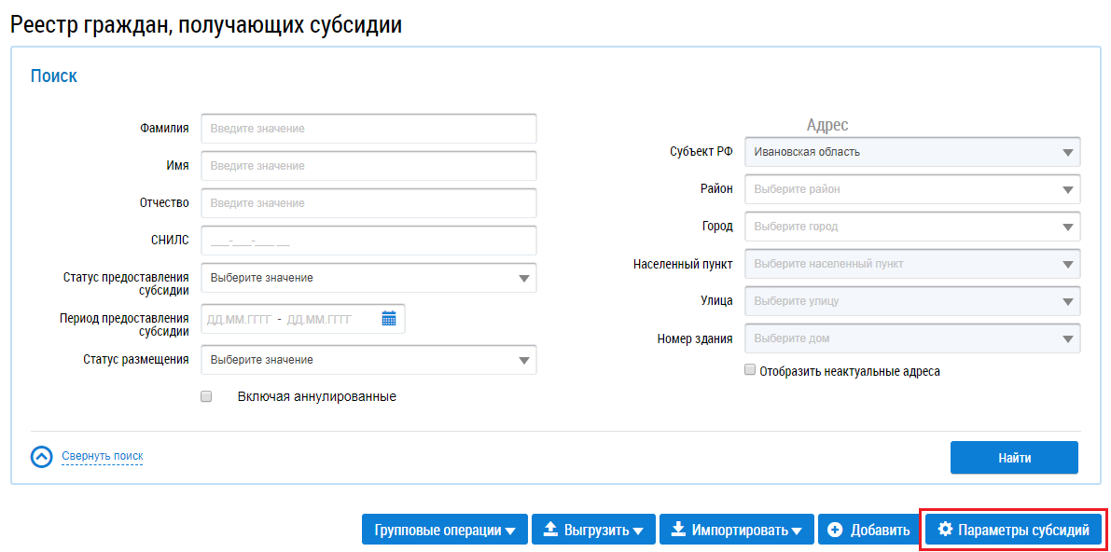Check Отобразить неактуальные адреса option
Viewport: 1111px width, 552px height.
coord(750,370)
